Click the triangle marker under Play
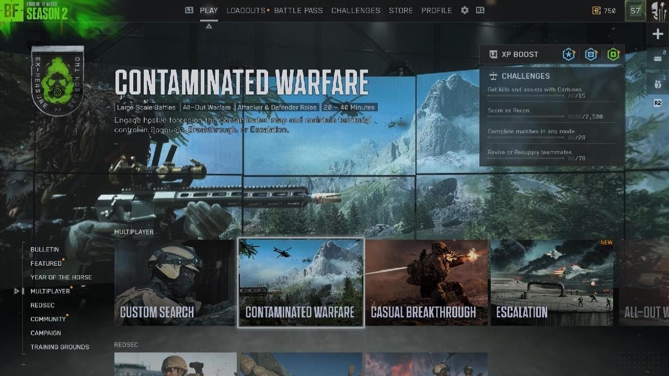Screen dimensions: 669x376 (209, 26)
